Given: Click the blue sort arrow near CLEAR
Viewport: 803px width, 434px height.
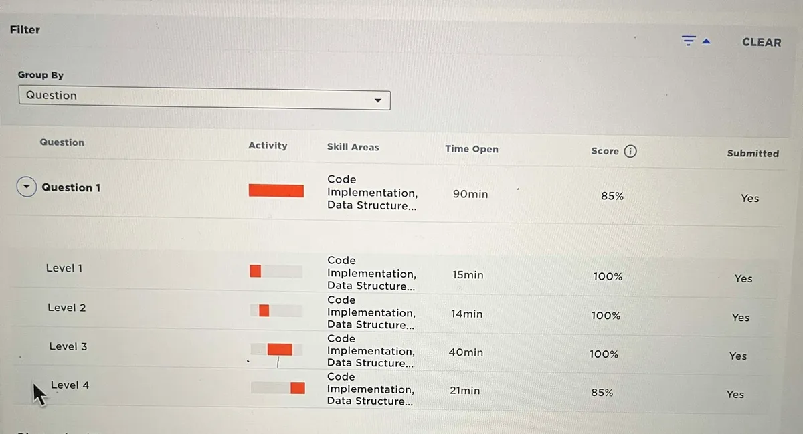Looking at the screenshot, I should click(706, 42).
